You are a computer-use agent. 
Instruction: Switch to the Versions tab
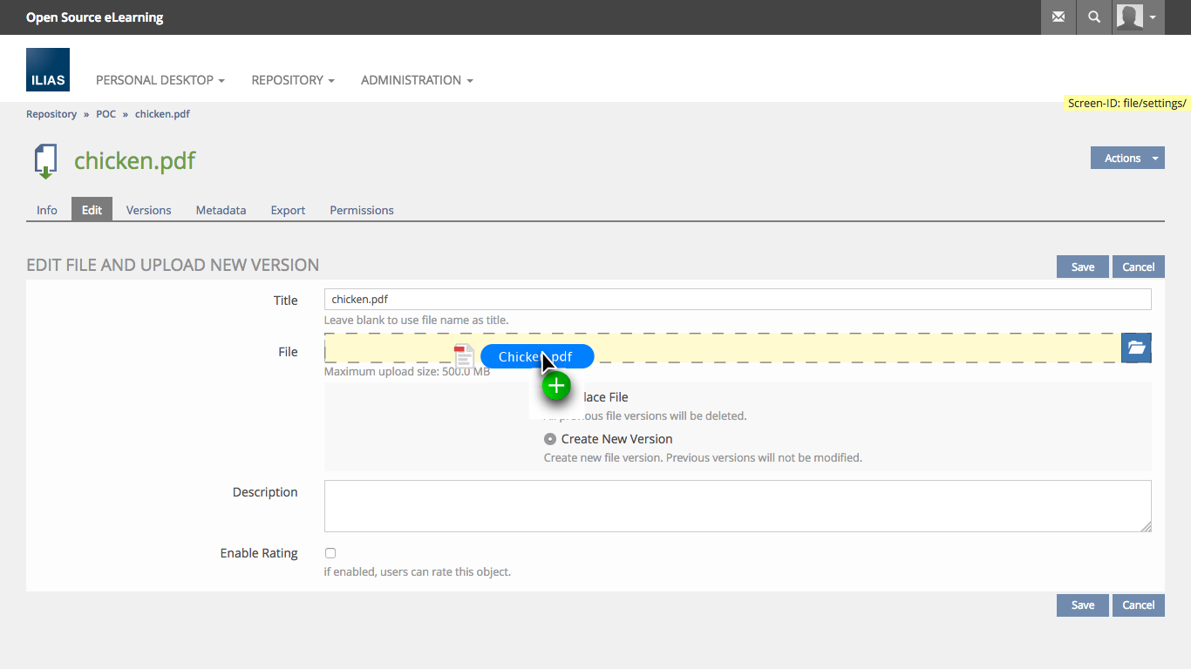click(148, 210)
